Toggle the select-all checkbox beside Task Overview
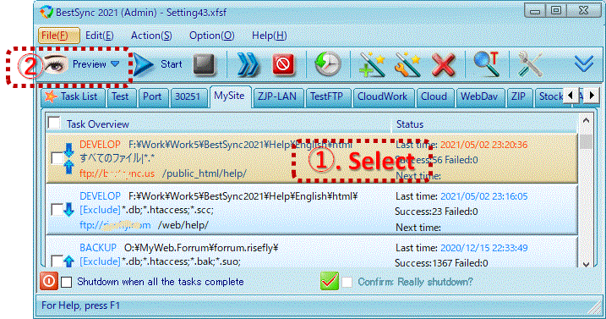 point(54,124)
